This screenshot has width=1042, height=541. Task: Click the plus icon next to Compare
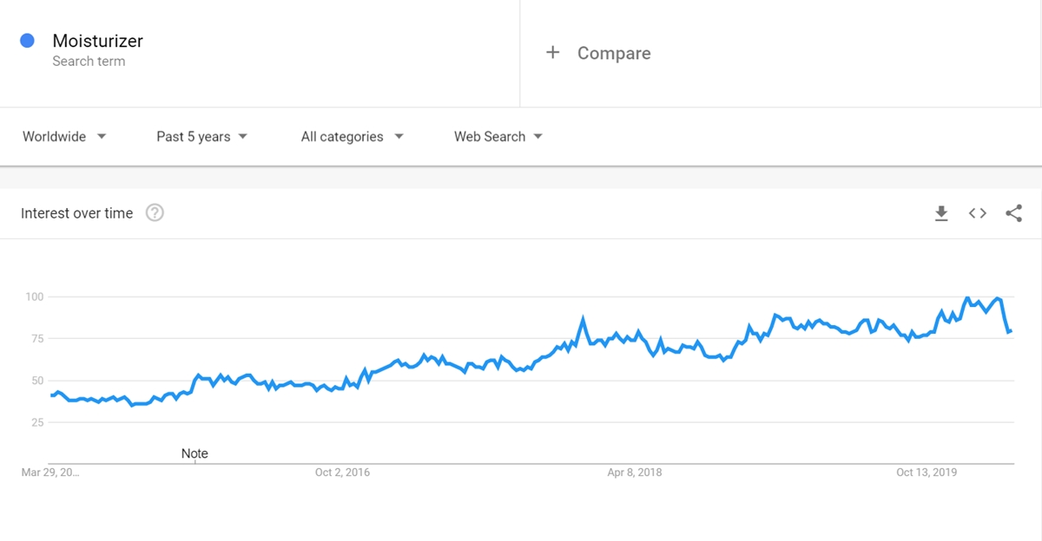[552, 53]
